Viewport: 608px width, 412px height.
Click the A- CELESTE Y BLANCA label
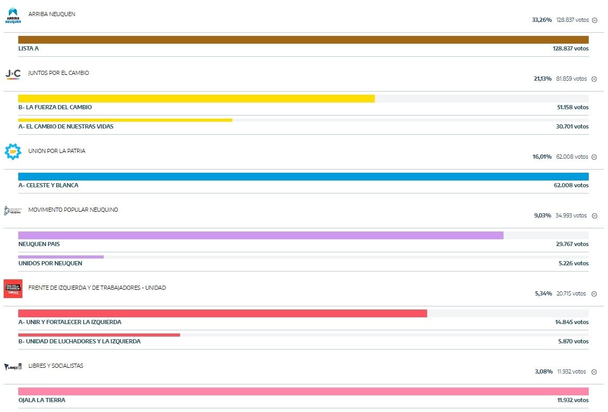point(48,185)
